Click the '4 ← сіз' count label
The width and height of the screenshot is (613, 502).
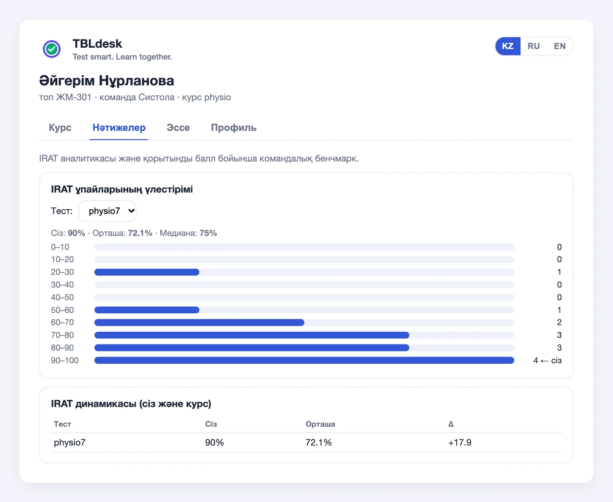547,361
